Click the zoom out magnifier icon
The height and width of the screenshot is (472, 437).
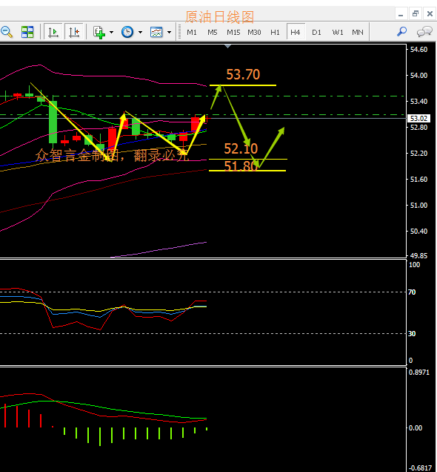pyautogui.click(x=7, y=32)
